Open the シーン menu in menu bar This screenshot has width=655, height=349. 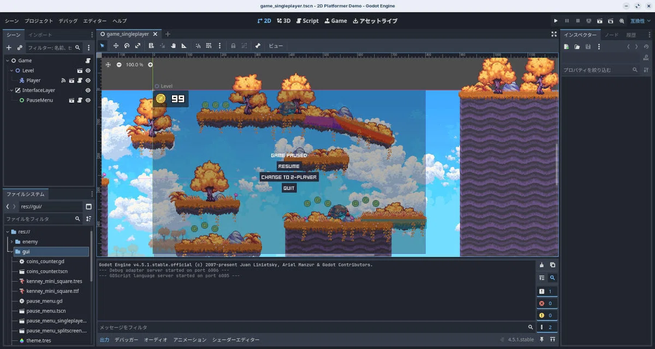[x=11, y=21]
